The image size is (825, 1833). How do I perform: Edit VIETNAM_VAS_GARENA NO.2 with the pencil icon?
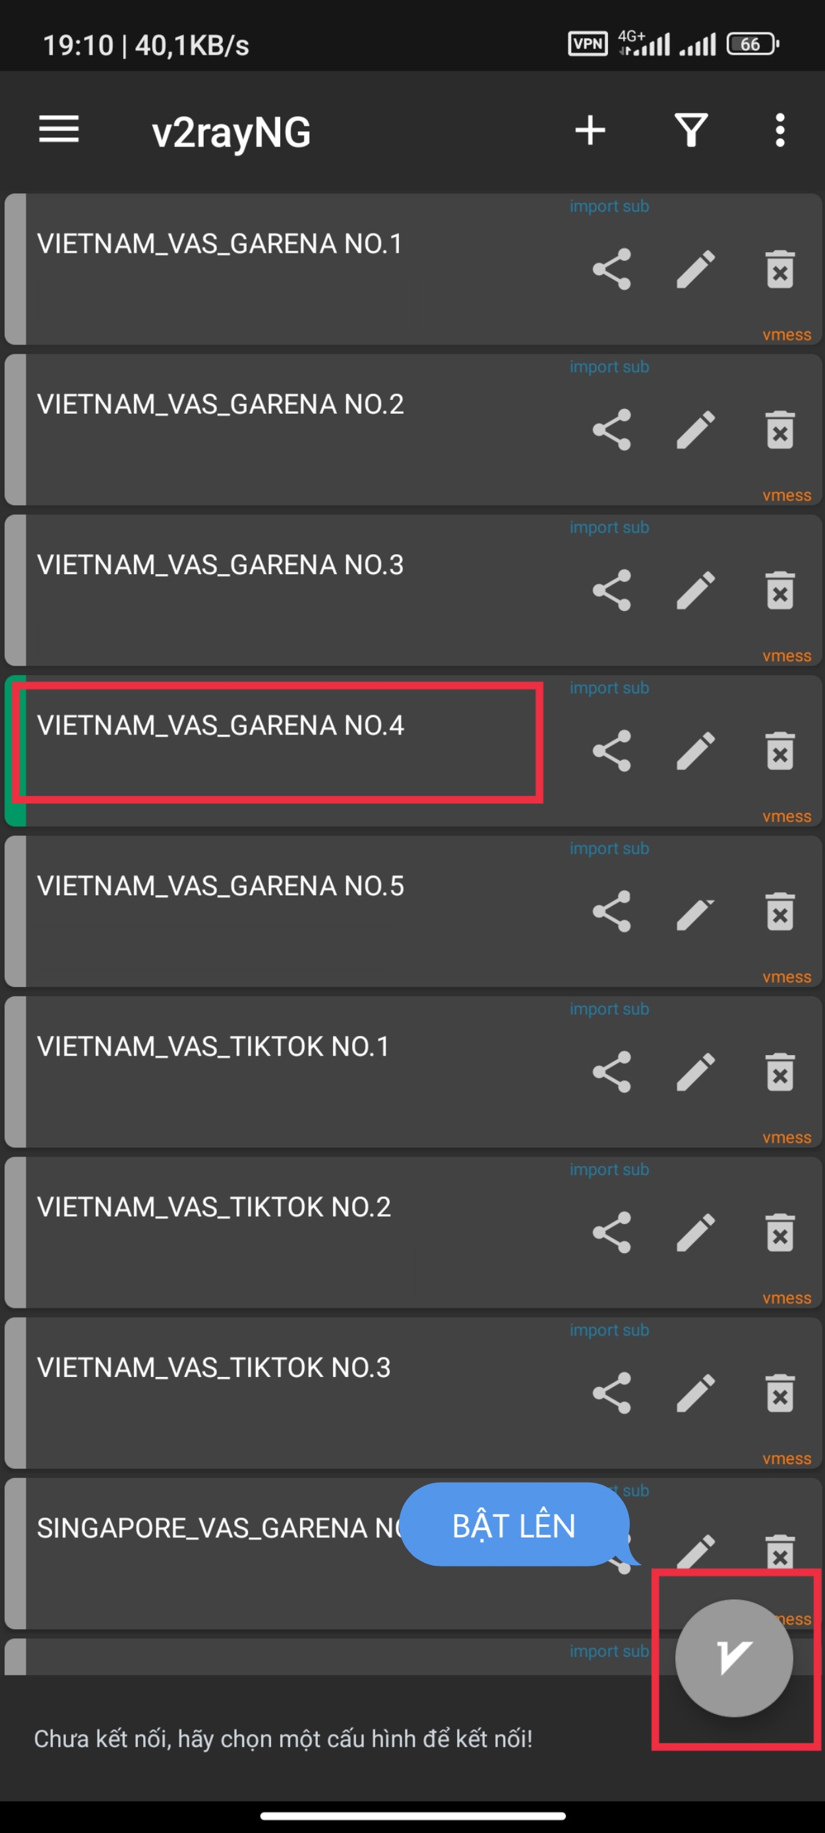pyautogui.click(x=695, y=430)
